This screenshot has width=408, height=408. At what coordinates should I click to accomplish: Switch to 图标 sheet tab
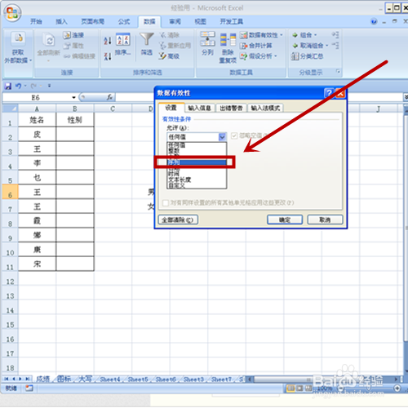[x=64, y=379]
